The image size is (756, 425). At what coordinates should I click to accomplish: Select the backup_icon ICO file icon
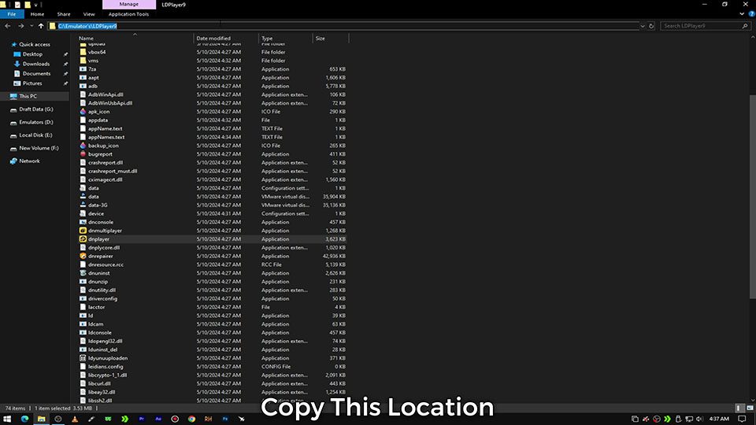click(83, 146)
